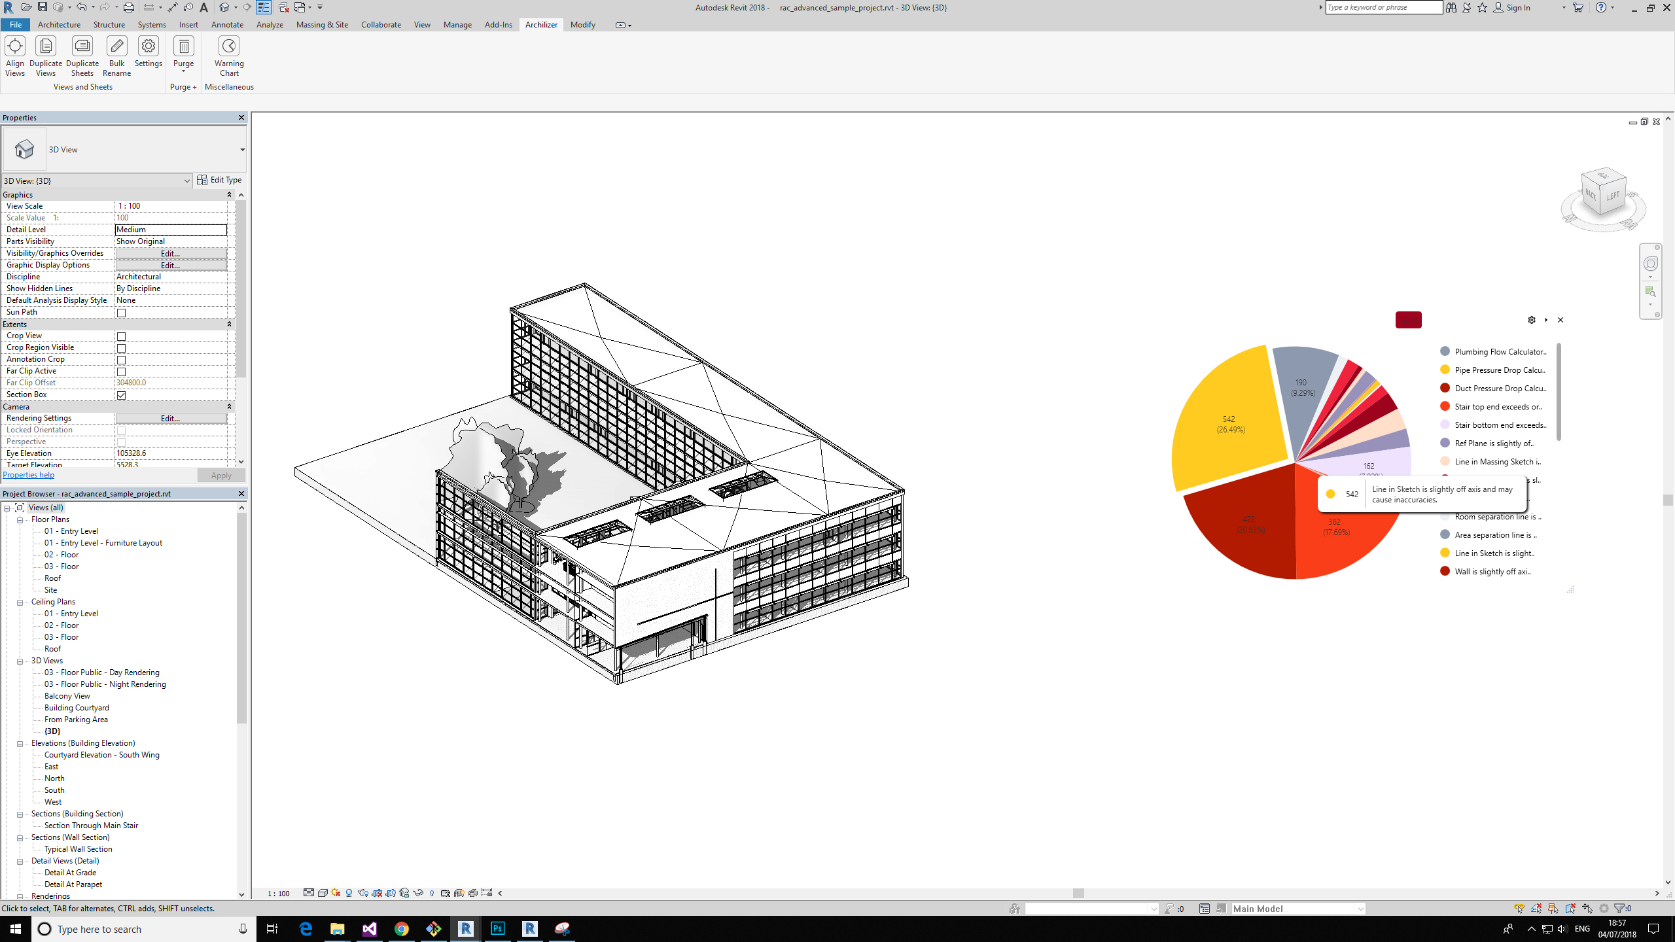
Task: Open Photoshop from the Windows taskbar
Action: (x=497, y=928)
